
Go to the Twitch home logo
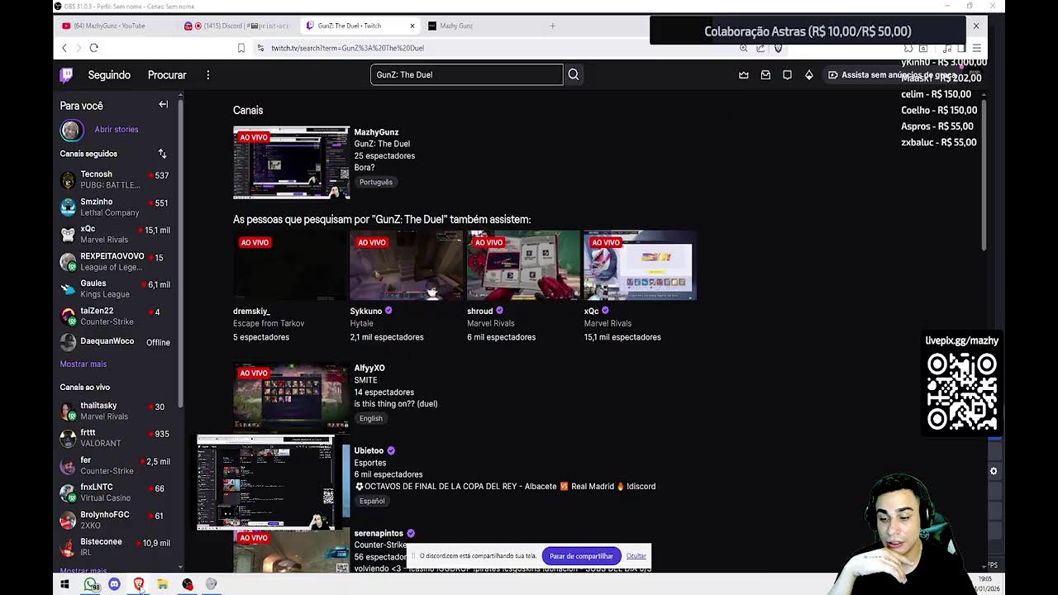click(x=66, y=75)
